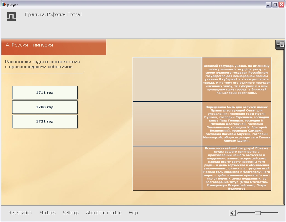Select the "1711 год" year card

(45, 93)
